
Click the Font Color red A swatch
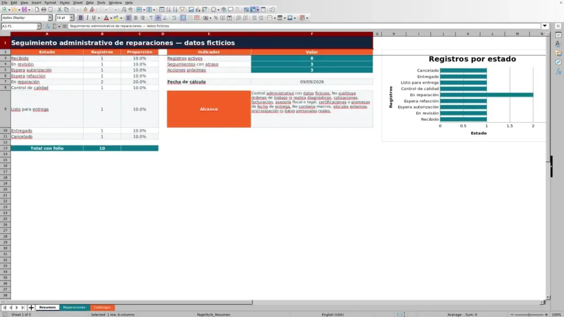click(106, 18)
